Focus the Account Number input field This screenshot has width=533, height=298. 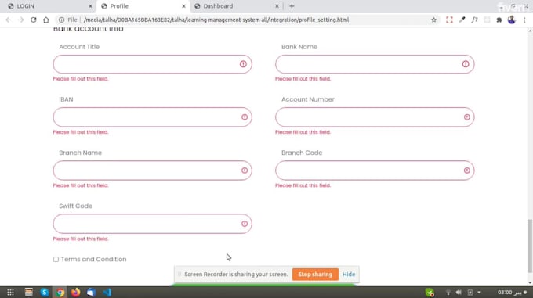pos(375,117)
